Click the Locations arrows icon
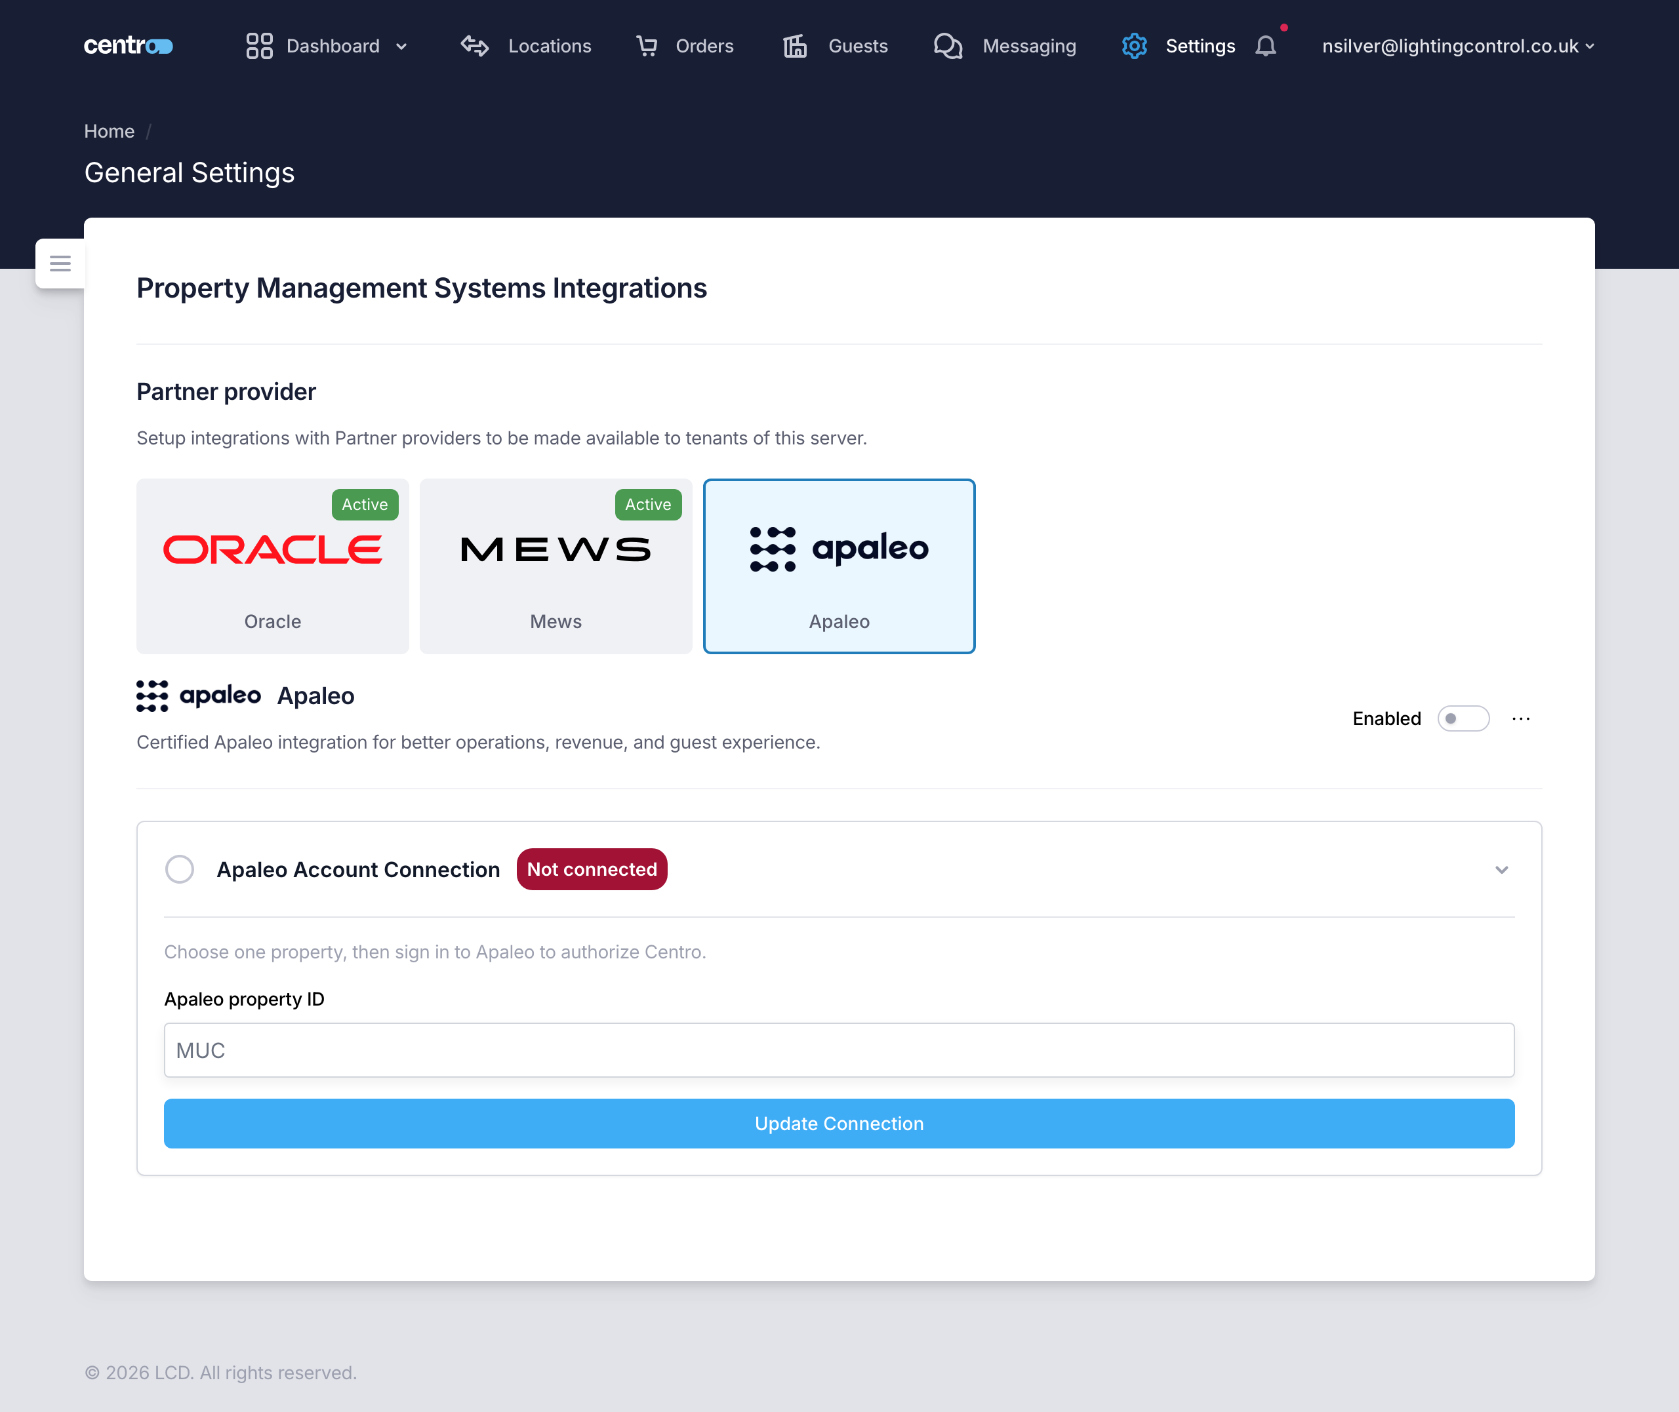Viewport: 1679px width, 1412px height. point(475,46)
